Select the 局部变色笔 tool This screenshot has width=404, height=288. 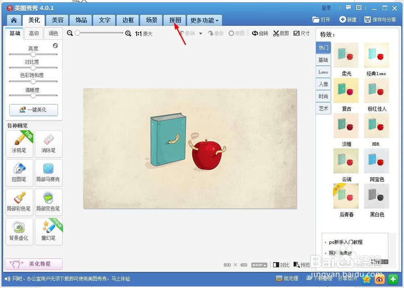[x=49, y=202]
